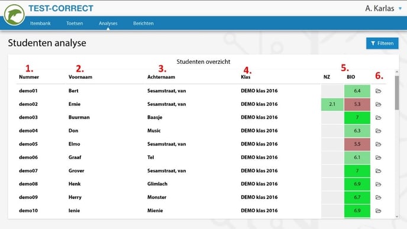Viewport: 407px width, 229px height.
Task: Click BIO score 7 for Grover
Action: [357, 171]
